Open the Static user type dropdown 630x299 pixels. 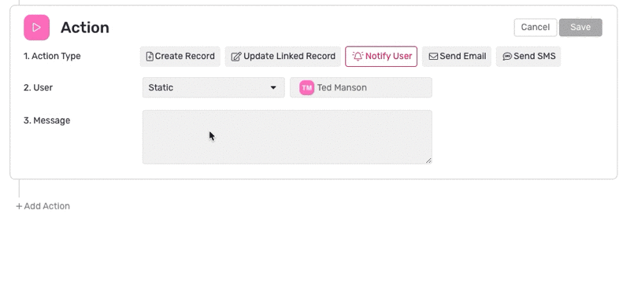213,87
